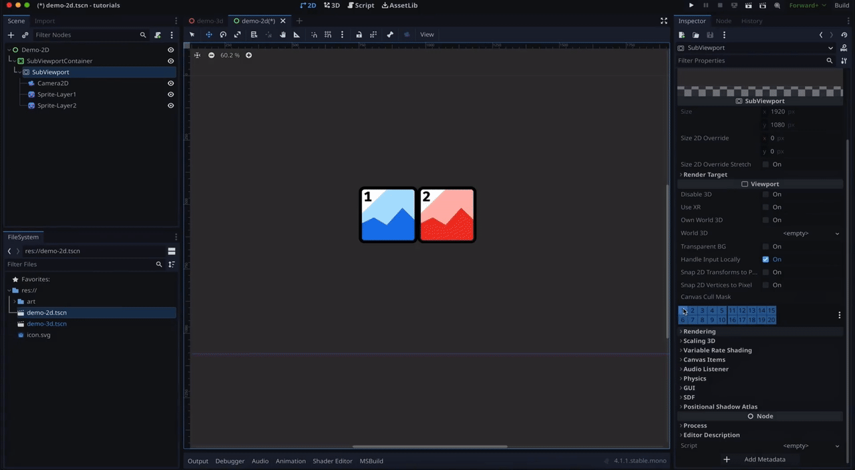The width and height of the screenshot is (855, 470).
Task: Select demo-3d.tscn in FileSystem
Action: click(x=47, y=324)
